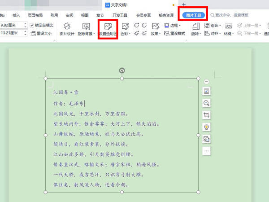The height and width of the screenshot is (202, 269).
Task: Open layout options from the floating toolbar
Action: click(206, 91)
